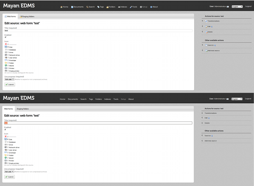
Task: Click user card icon beside Administrator, upper header
Action: [x=228, y=7]
